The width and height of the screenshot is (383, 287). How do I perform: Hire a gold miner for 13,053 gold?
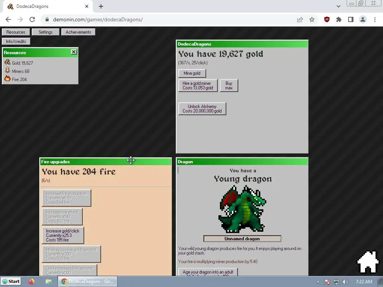click(198, 86)
